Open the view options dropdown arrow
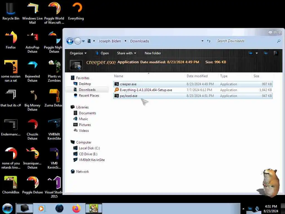Screen dimensions: 285x214 pyautogui.click(x=257, y=53)
